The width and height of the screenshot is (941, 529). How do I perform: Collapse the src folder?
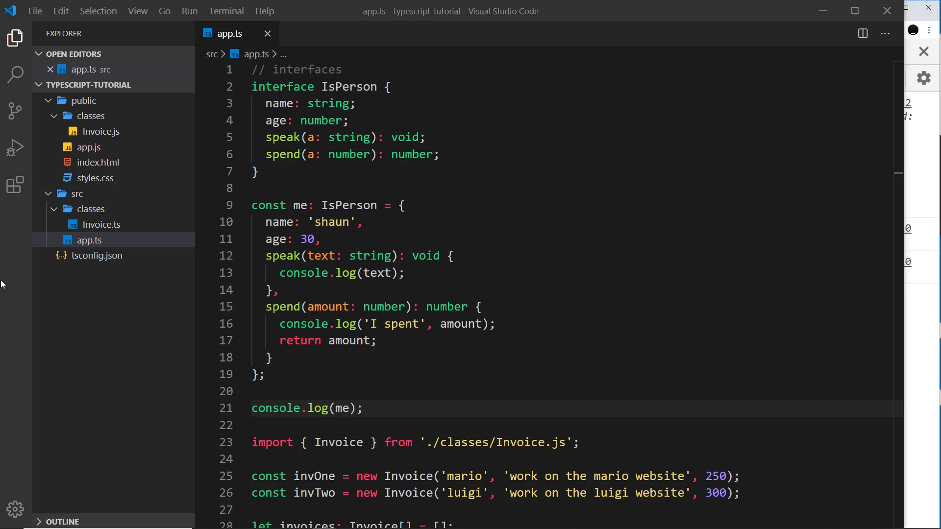click(x=77, y=193)
